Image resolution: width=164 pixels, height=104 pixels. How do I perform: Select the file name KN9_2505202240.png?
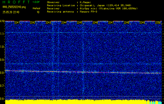[x=14, y=7]
